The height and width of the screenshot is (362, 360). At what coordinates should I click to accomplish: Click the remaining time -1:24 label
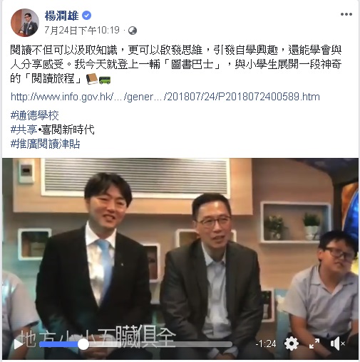266,344
